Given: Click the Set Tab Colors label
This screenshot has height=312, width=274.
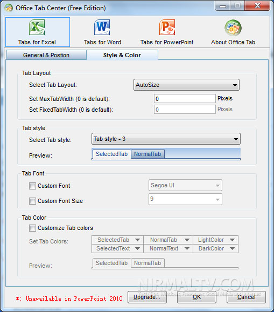Looking at the screenshot, I should (x=48, y=241).
